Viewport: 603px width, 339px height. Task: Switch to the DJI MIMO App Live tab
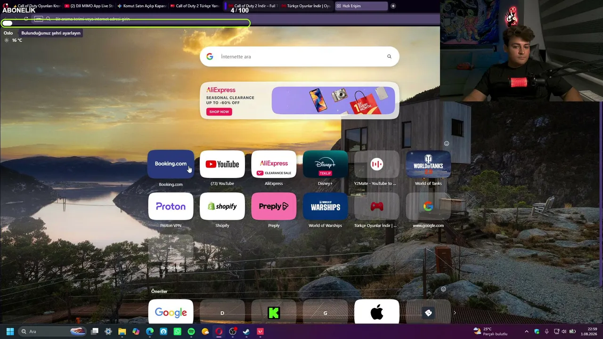click(89, 6)
